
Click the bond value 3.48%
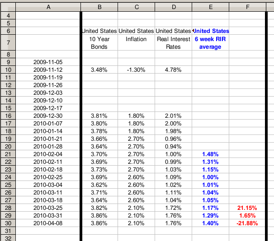tap(99, 70)
